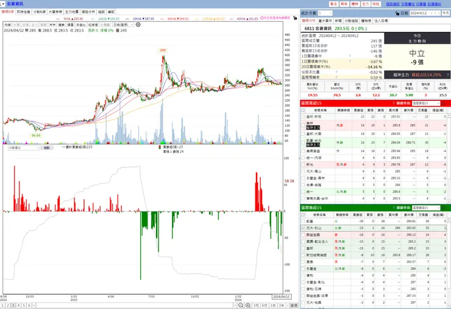Open the 個股分析 tab
451x309 pixels.
pyautogui.click(x=88, y=12)
